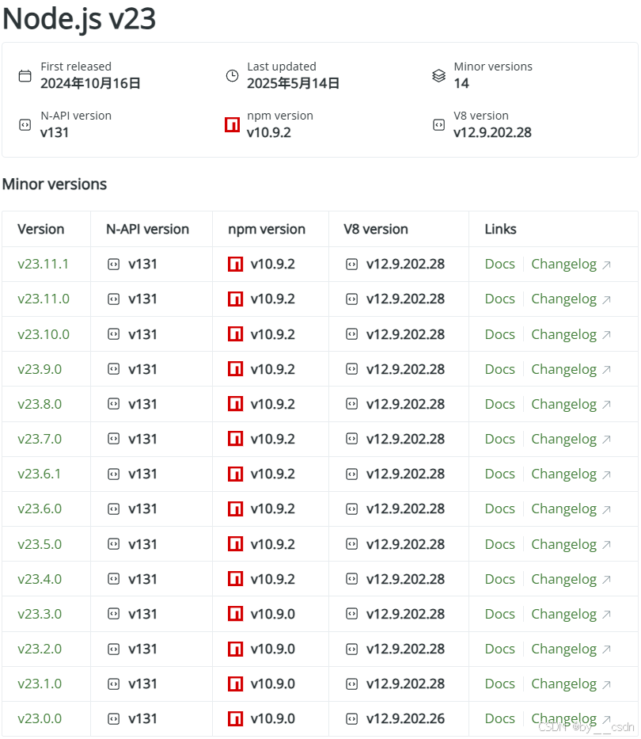The image size is (641, 739).
Task: Click the Links column header
Action: 501,229
